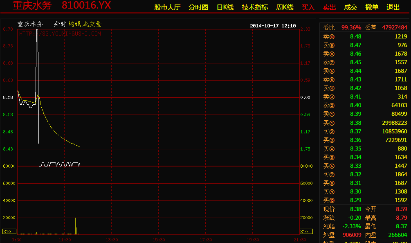Viewport: 411px width, 243px height.
Task: Open the 日K线 daily candlestick view
Action: pos(225,7)
